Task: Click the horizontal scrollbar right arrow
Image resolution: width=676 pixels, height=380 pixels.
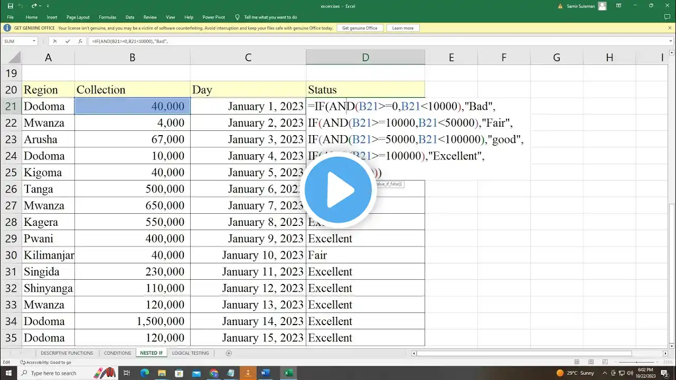Action: pos(665,353)
